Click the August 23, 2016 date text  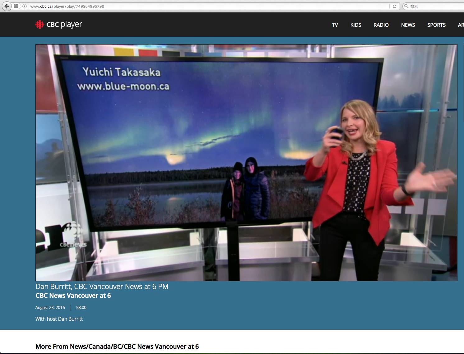coord(50,307)
